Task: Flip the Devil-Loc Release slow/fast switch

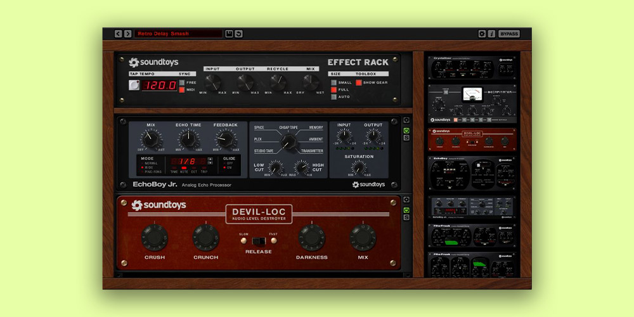Action: (258, 241)
